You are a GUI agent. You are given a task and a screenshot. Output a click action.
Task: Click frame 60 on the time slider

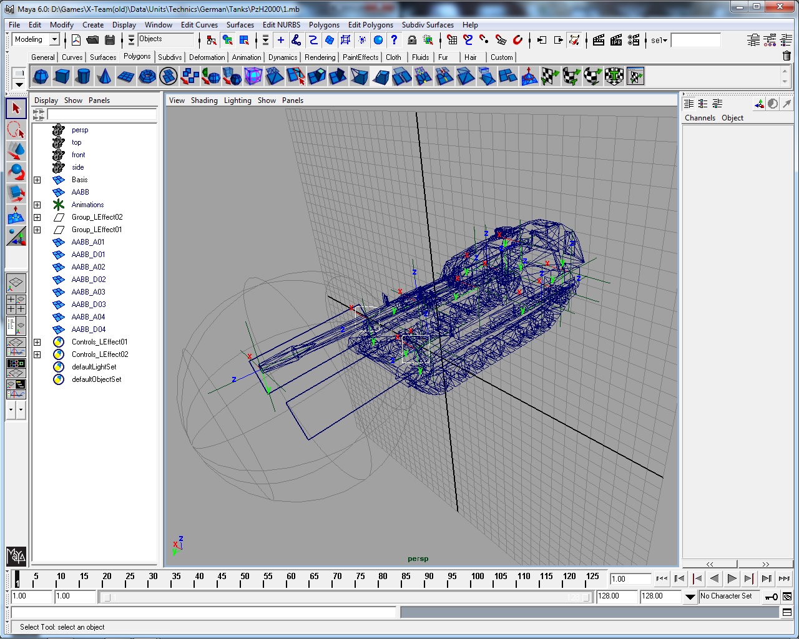point(291,578)
